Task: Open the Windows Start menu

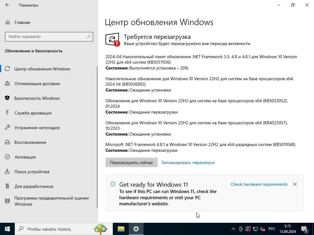Action: coord(7,229)
